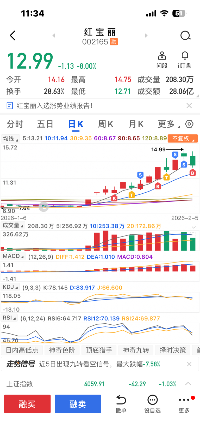This screenshot has width=200, height=434.
Task: Tap the 上证指数 index row
Action: click(100, 384)
